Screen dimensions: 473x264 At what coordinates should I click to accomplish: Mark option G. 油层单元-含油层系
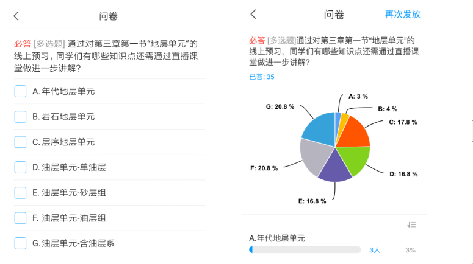pyautogui.click(x=21, y=243)
